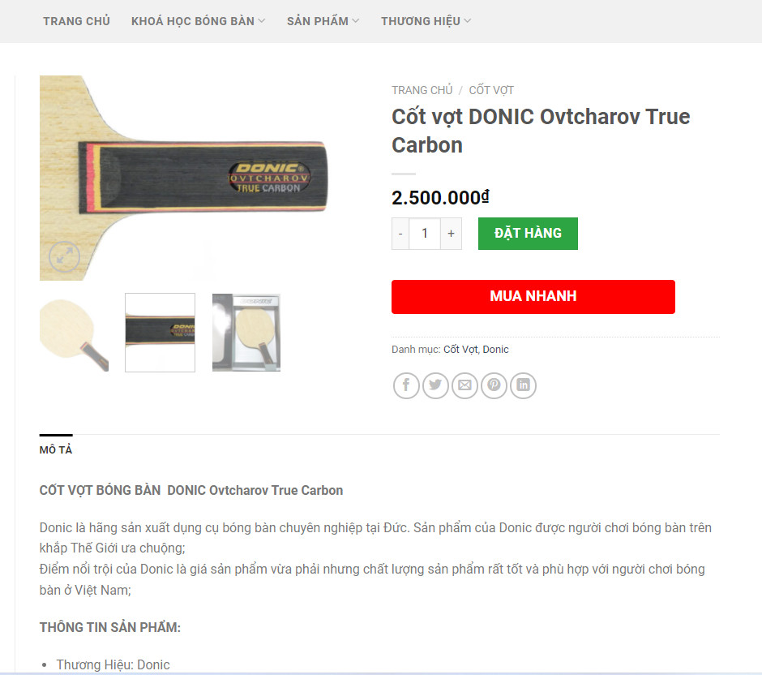Viewport: 762px width, 675px height.
Task: Open Donic category link
Action: click(x=495, y=350)
